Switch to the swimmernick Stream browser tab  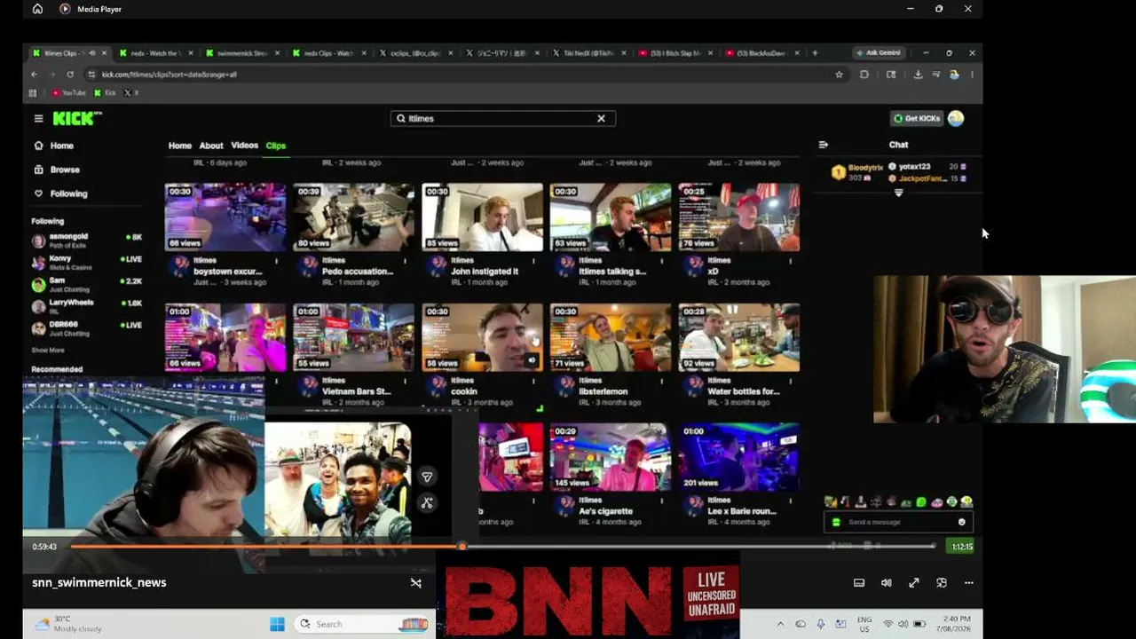click(241, 53)
